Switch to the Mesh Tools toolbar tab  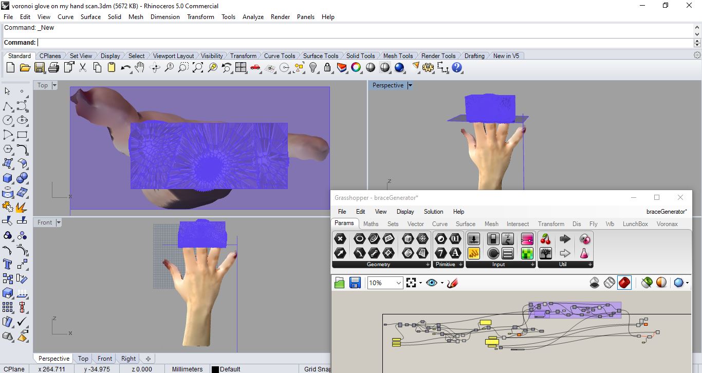pos(398,56)
